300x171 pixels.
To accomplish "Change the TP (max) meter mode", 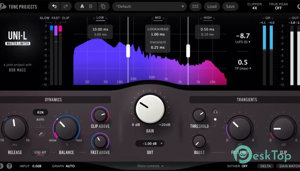I will [243, 68].
